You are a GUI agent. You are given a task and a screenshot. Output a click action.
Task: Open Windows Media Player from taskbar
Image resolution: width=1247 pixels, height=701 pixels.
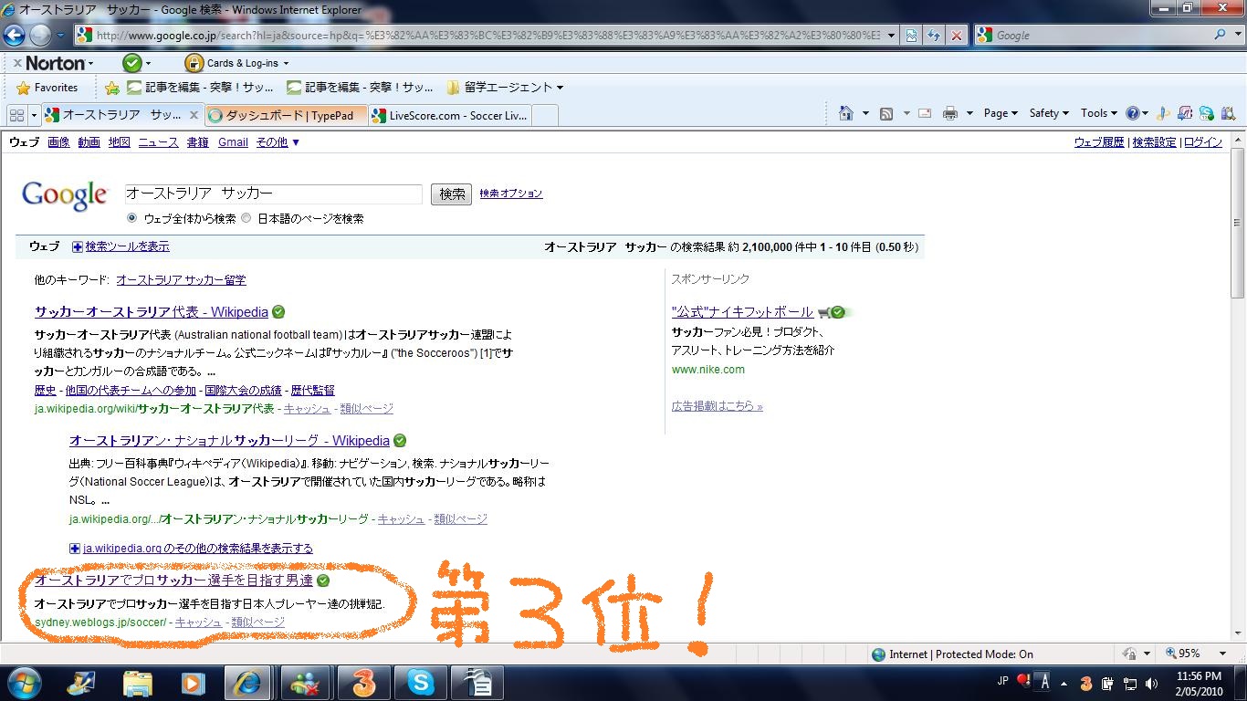pyautogui.click(x=193, y=683)
